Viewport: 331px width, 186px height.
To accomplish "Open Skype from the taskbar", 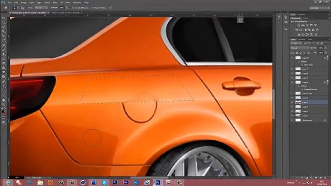I will point(104,182).
